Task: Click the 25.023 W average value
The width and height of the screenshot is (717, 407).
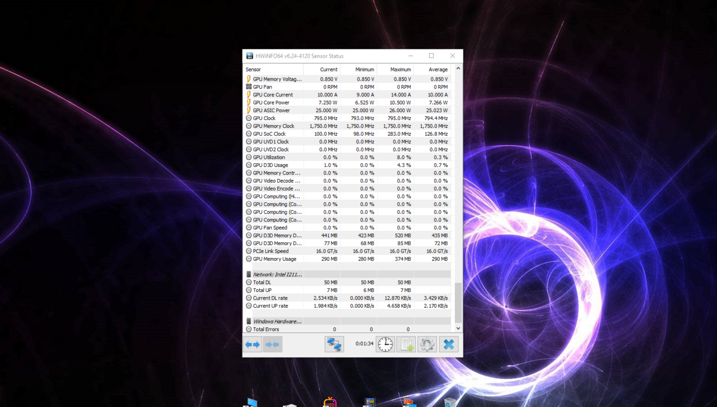Action: (437, 110)
